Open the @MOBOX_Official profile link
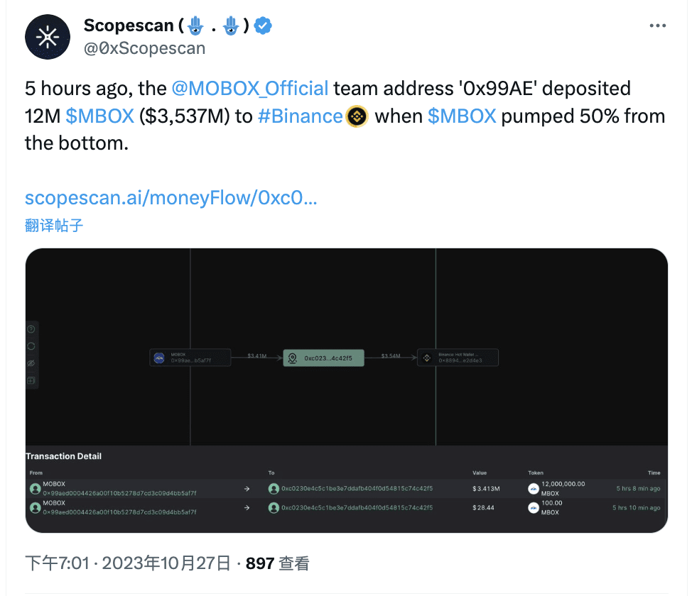692x596 pixels. [249, 88]
